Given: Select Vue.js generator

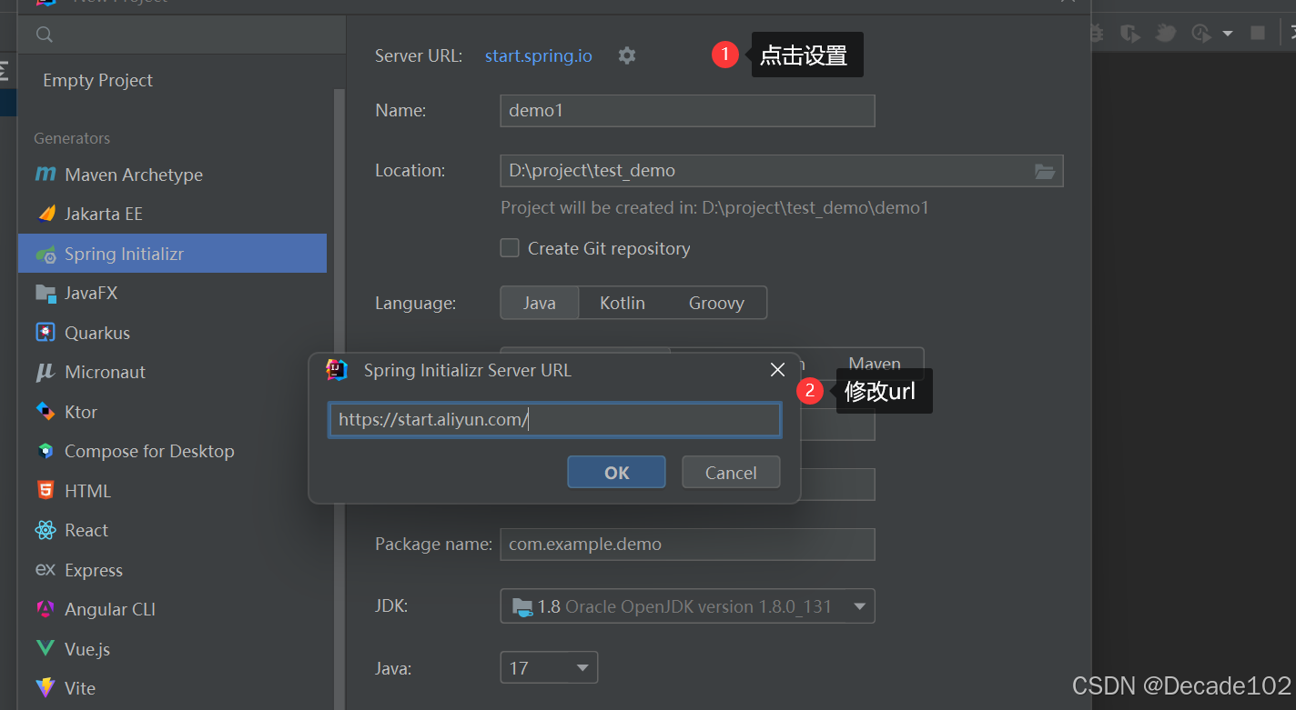Looking at the screenshot, I should [x=172, y=649].
